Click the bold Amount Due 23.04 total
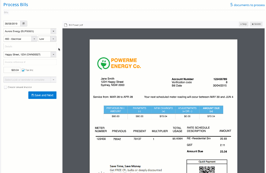Screen dimensions: 266x173 click(223, 152)
